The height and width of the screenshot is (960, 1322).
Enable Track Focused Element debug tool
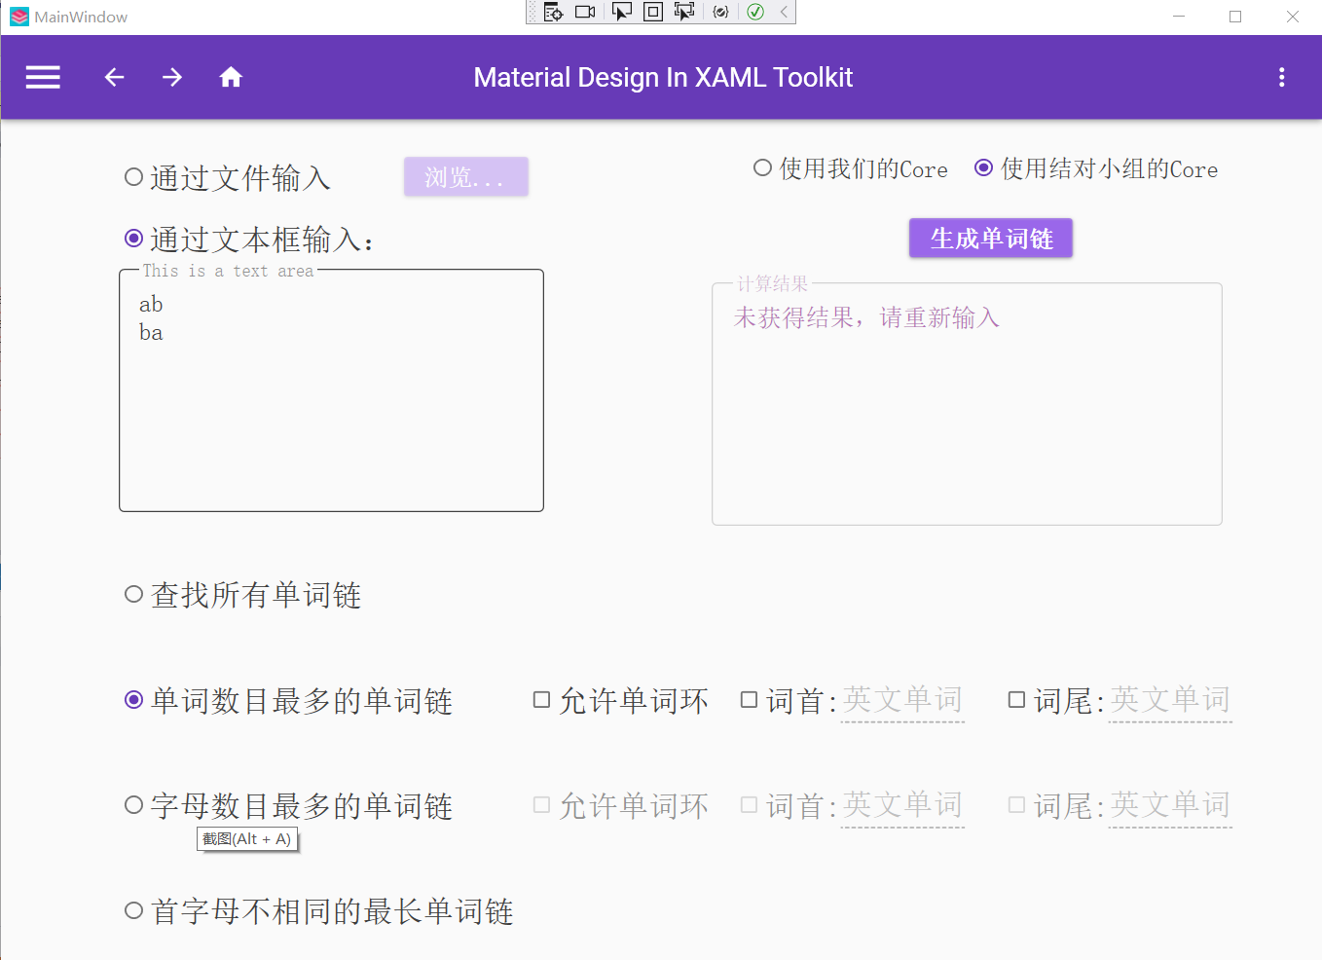click(684, 12)
